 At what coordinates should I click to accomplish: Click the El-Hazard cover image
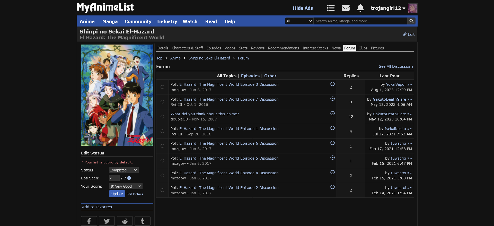(117, 95)
